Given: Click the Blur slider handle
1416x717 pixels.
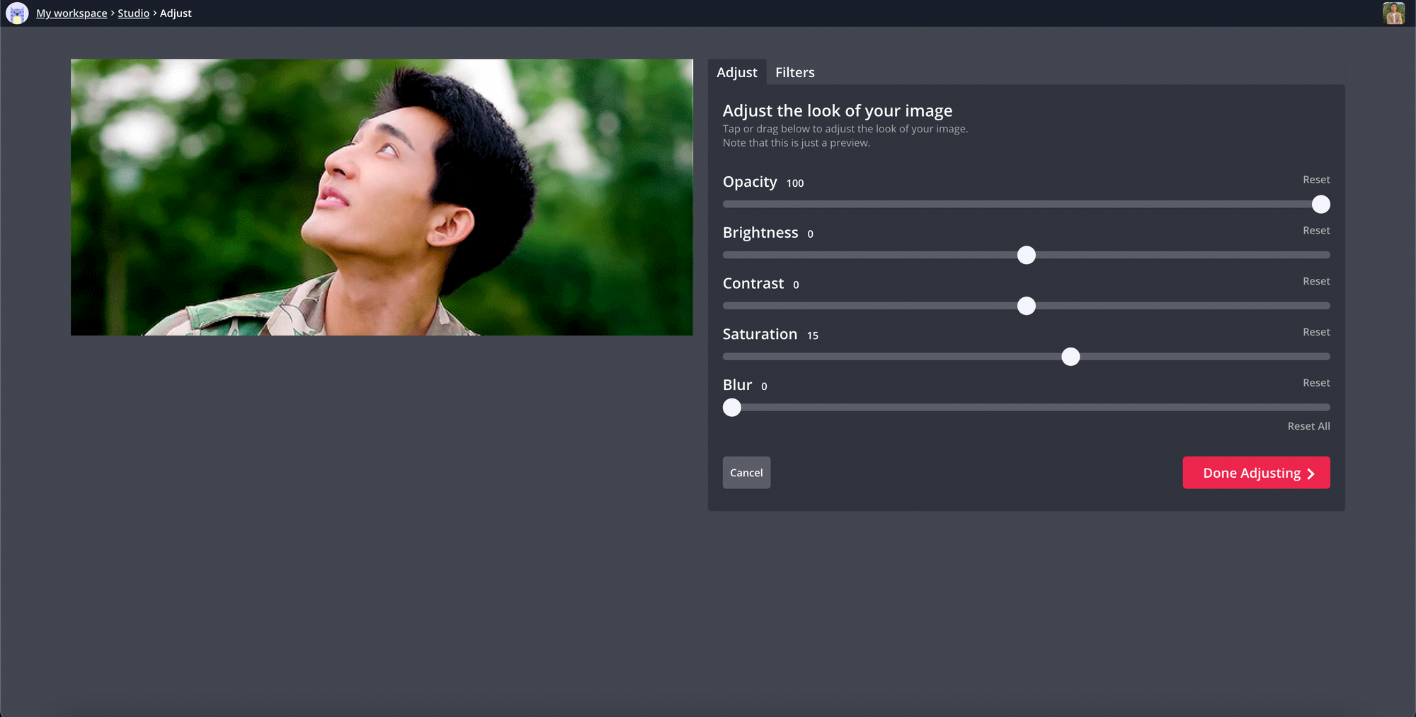Looking at the screenshot, I should tap(732, 408).
